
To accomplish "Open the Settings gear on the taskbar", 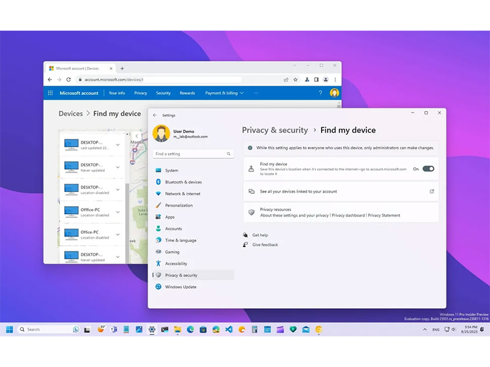I will point(152,330).
